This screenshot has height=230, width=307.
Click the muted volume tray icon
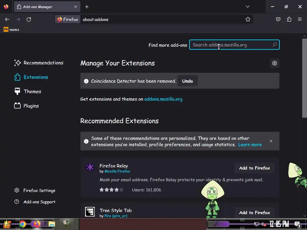[x=264, y=224]
